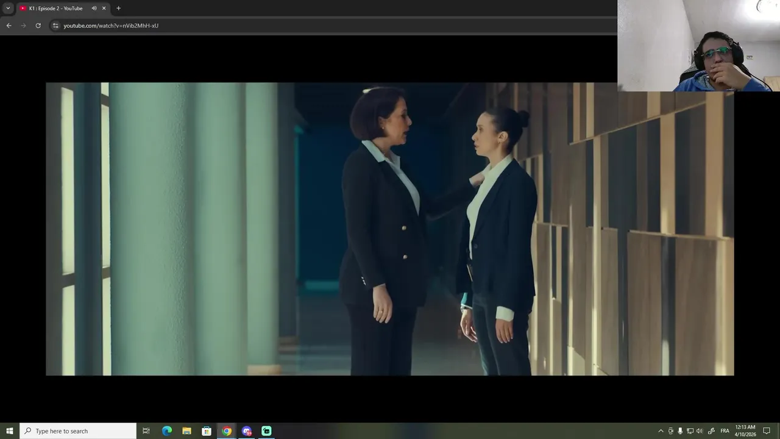Reload the YouTube page
This screenshot has width=780, height=439.
[x=38, y=26]
